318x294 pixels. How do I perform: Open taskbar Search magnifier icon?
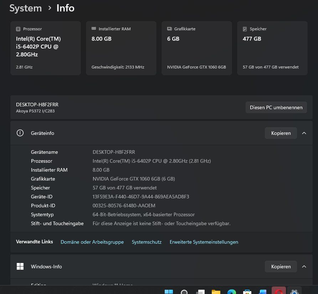(x=184, y=292)
